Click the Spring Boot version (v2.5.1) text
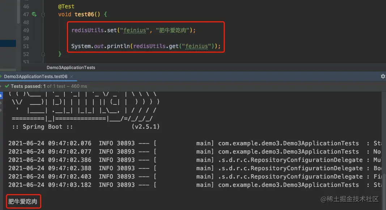Viewport: 386px width, 210px height. click(x=145, y=127)
